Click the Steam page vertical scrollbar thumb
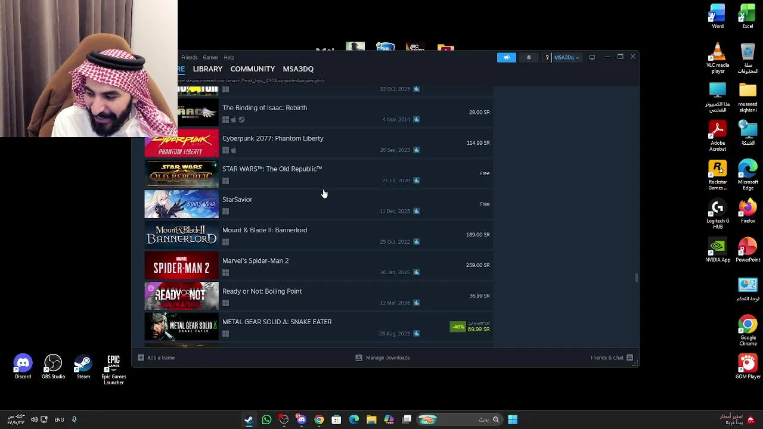Image resolution: width=763 pixels, height=429 pixels. pos(636,277)
